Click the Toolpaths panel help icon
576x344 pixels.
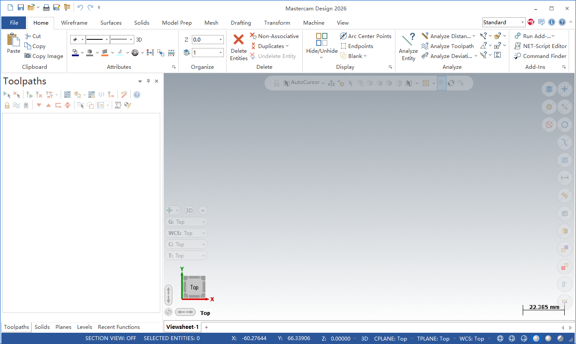[x=137, y=95]
